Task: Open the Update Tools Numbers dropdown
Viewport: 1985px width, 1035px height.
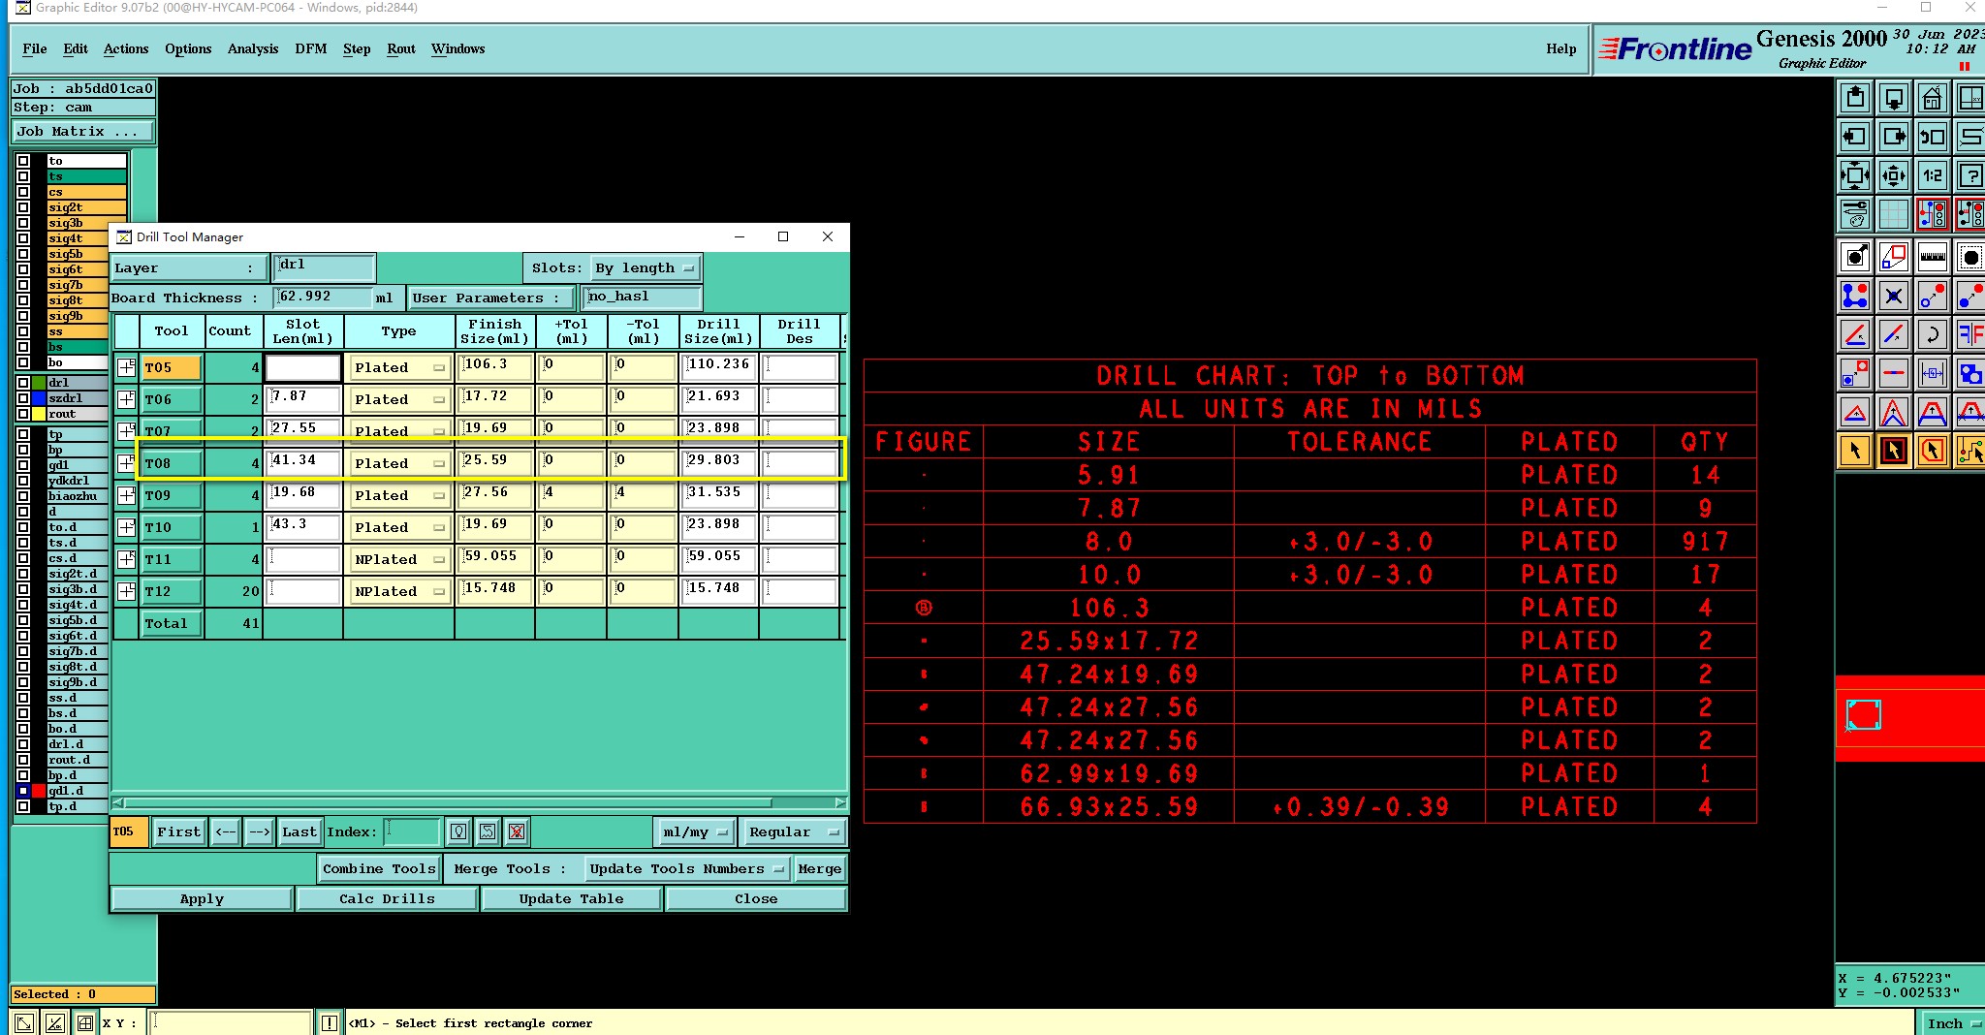Action: click(687, 869)
